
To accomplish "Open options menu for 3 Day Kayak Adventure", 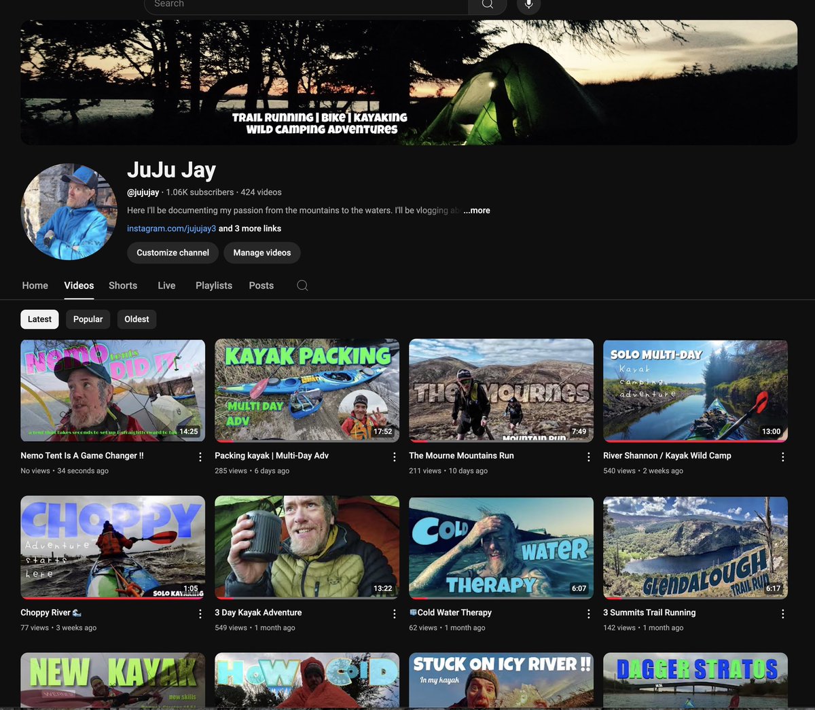I will (395, 614).
